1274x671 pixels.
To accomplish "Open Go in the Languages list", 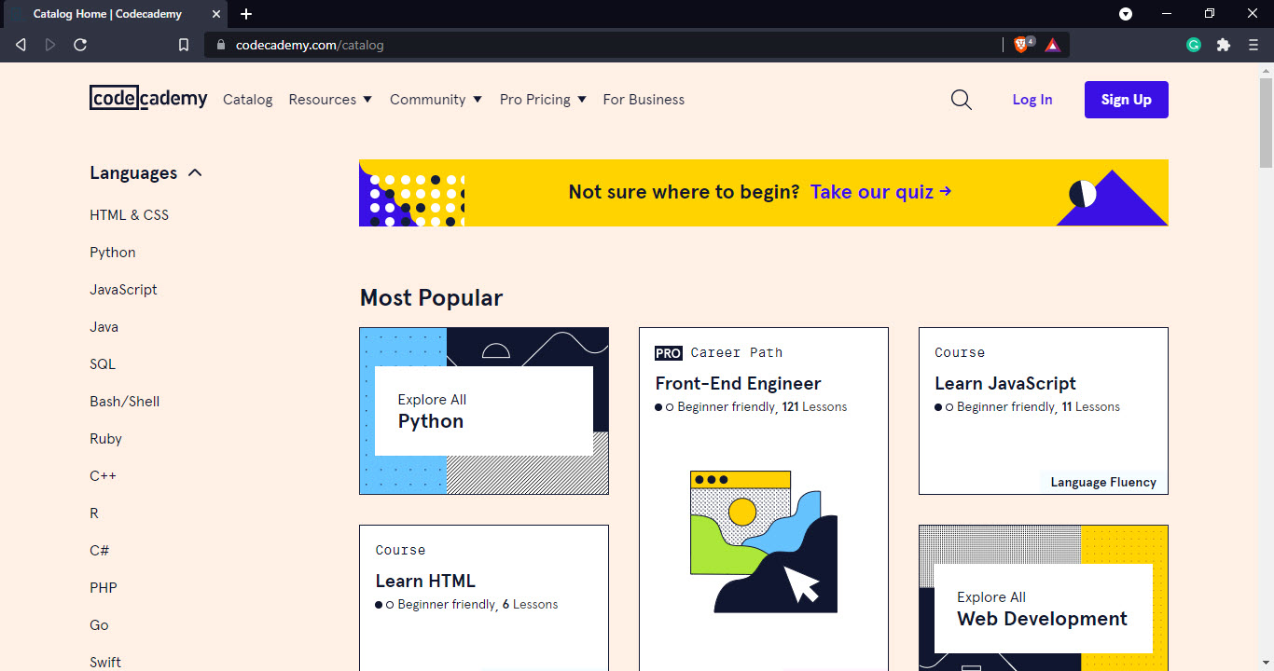I will [x=99, y=625].
